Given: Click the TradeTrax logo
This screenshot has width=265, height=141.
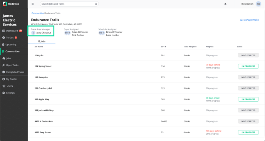Looking at the screenshot, I should point(11,4).
